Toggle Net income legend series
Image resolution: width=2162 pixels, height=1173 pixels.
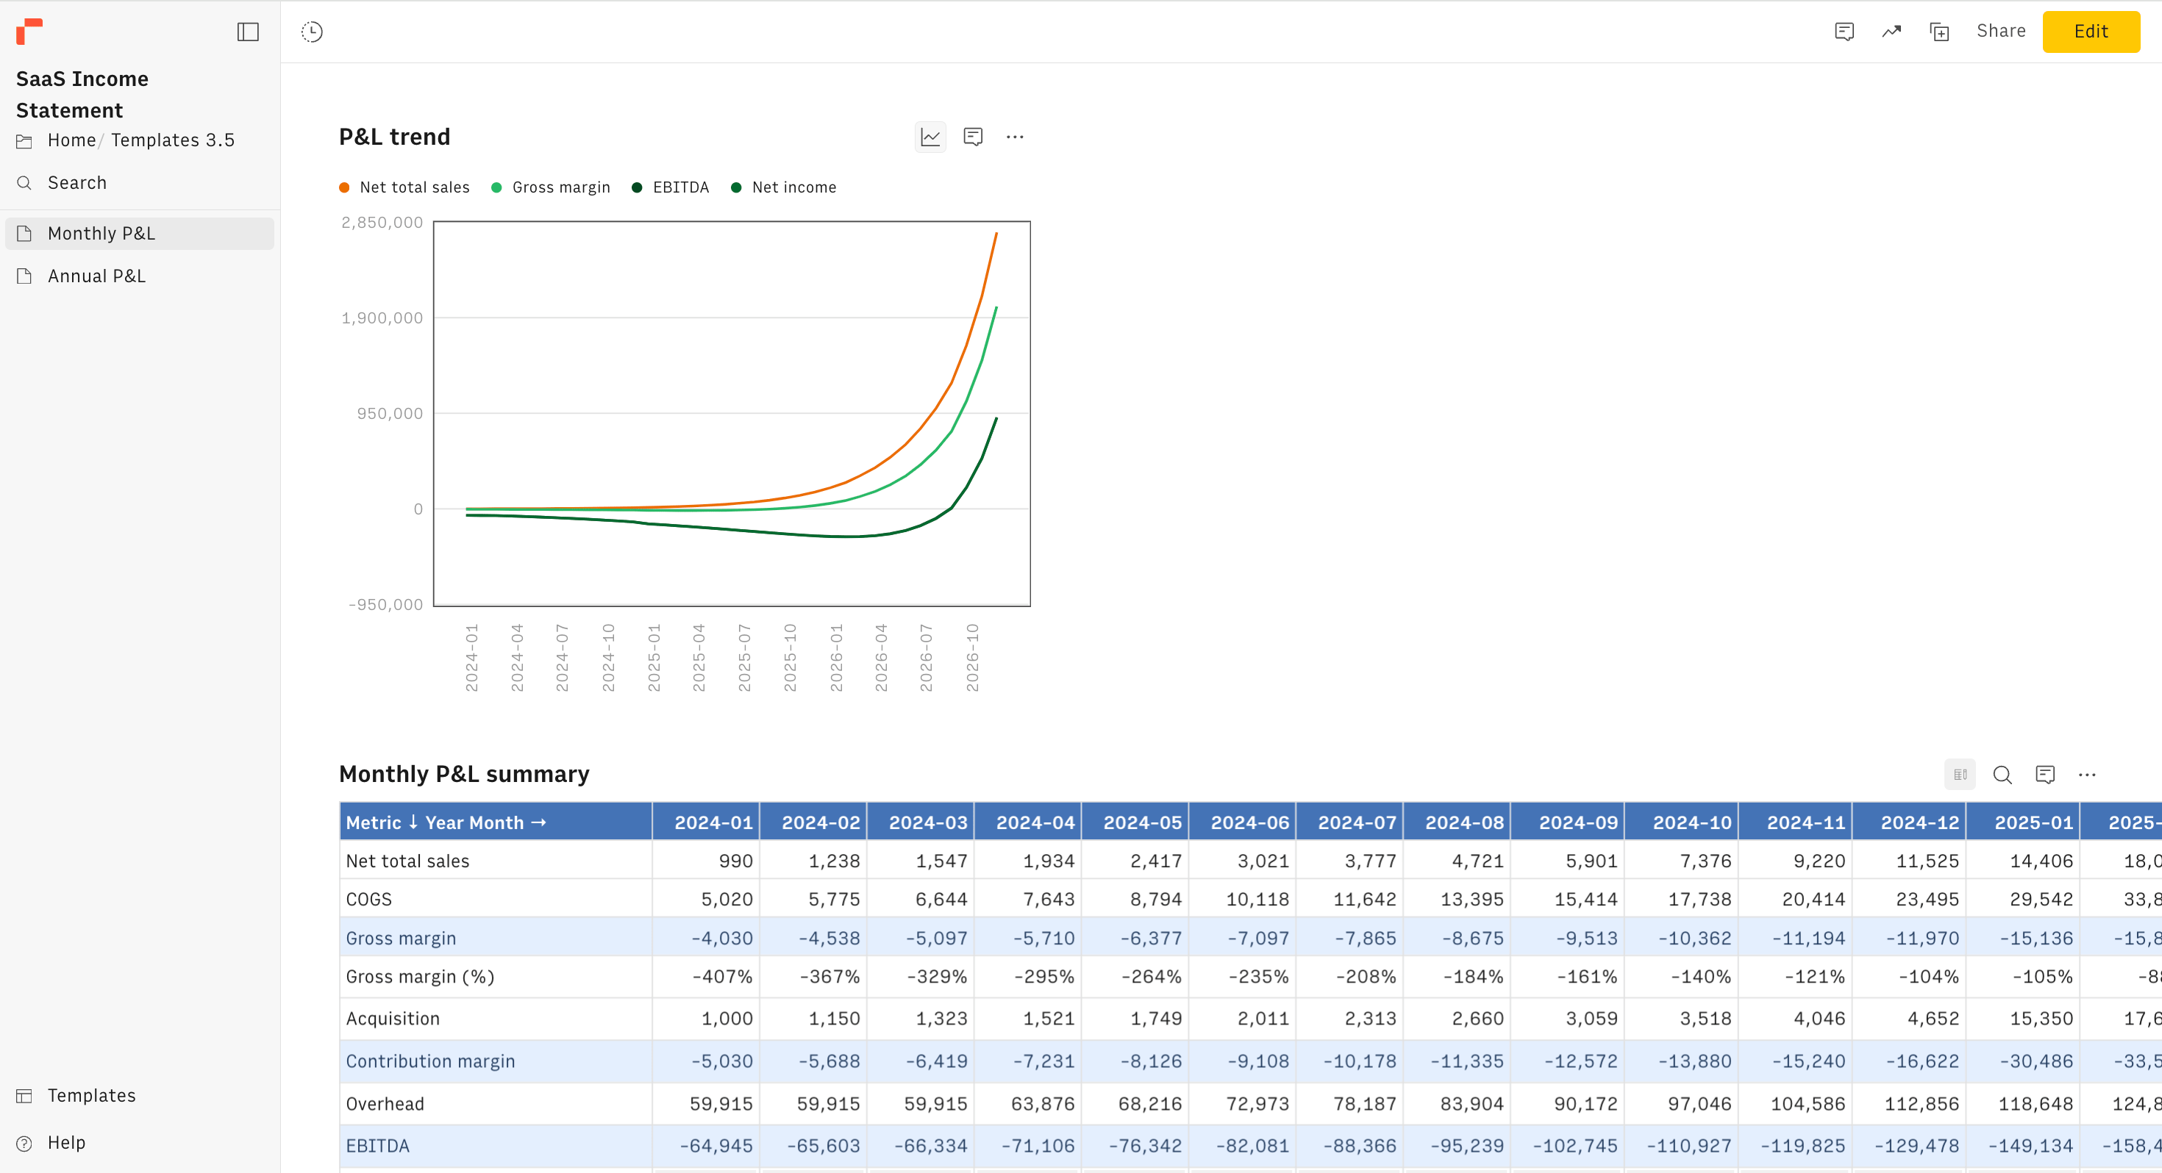click(784, 187)
